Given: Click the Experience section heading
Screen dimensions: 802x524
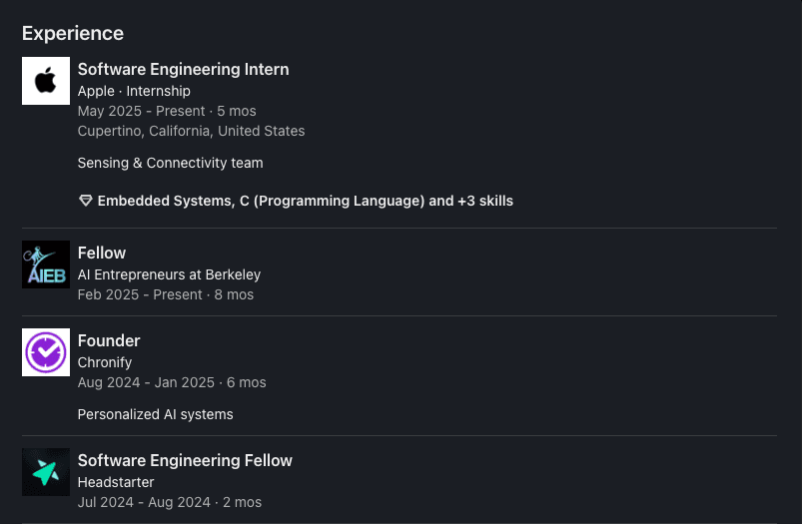Looking at the screenshot, I should point(73,33).
